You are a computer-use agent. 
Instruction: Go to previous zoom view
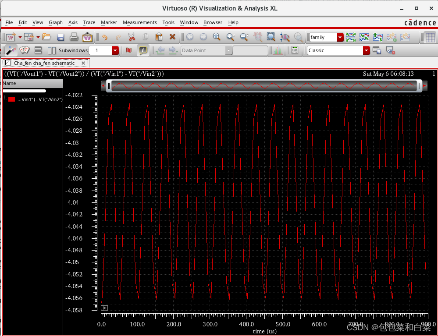point(190,37)
